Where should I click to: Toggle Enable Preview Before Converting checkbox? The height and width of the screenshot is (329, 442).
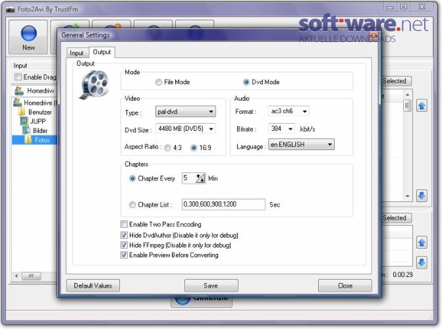[124, 255]
